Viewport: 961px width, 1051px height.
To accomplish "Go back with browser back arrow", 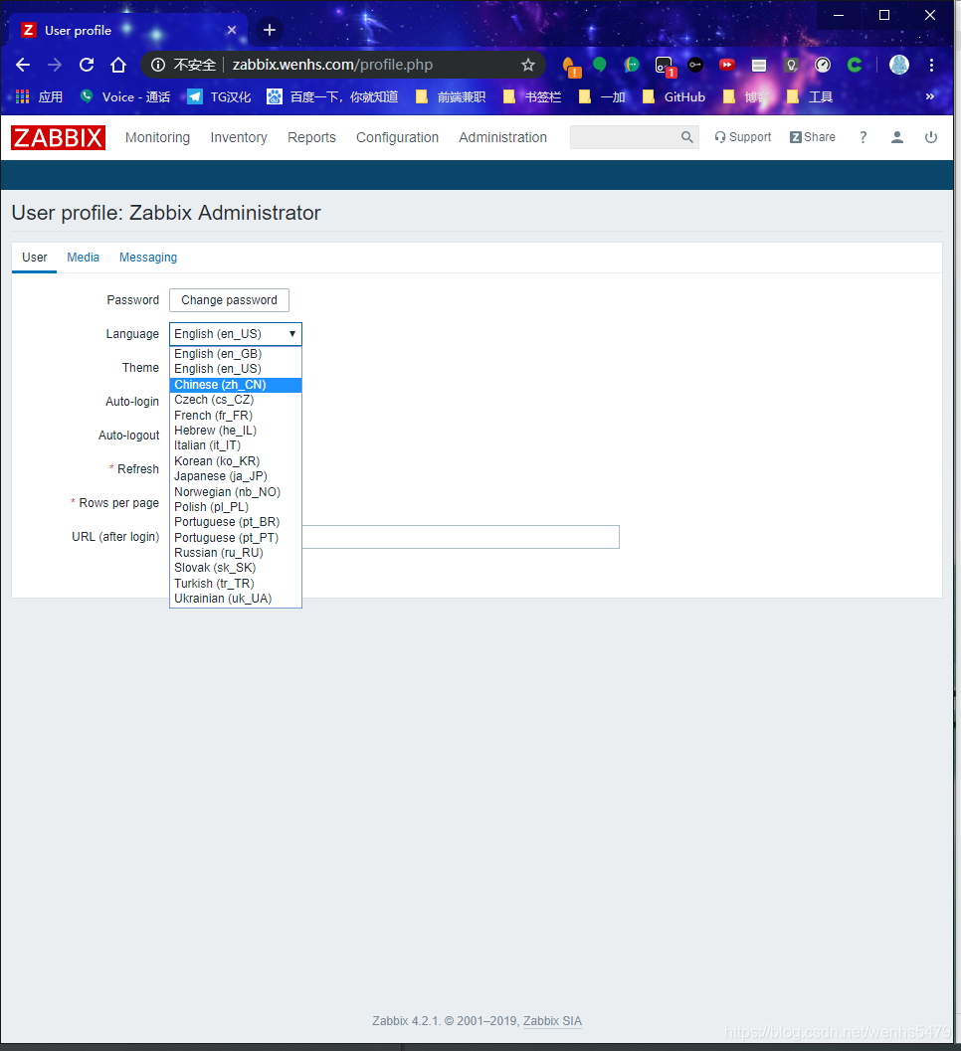I will click(x=23, y=65).
